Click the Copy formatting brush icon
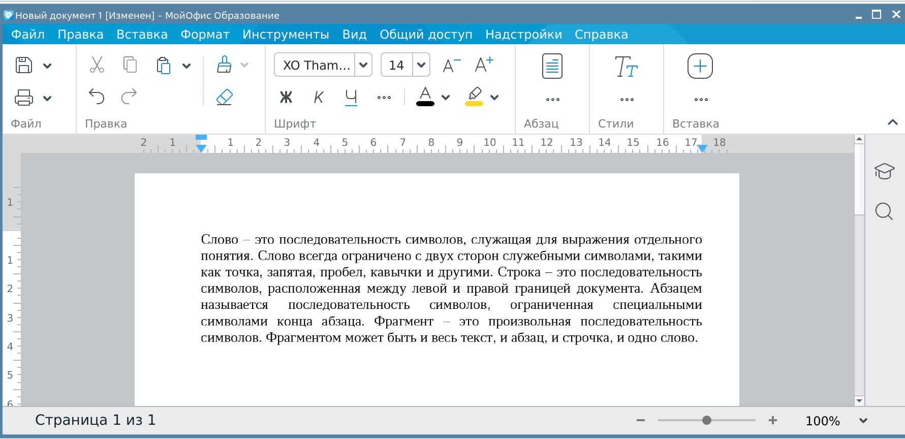 click(x=224, y=65)
